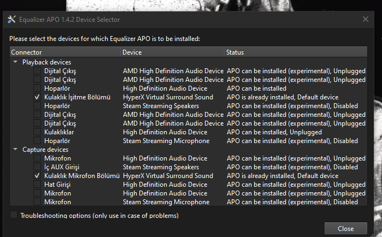Check the Mikrofon Steam Streaming Microphone box
The height and width of the screenshot is (237, 382).
pyautogui.click(x=37, y=202)
